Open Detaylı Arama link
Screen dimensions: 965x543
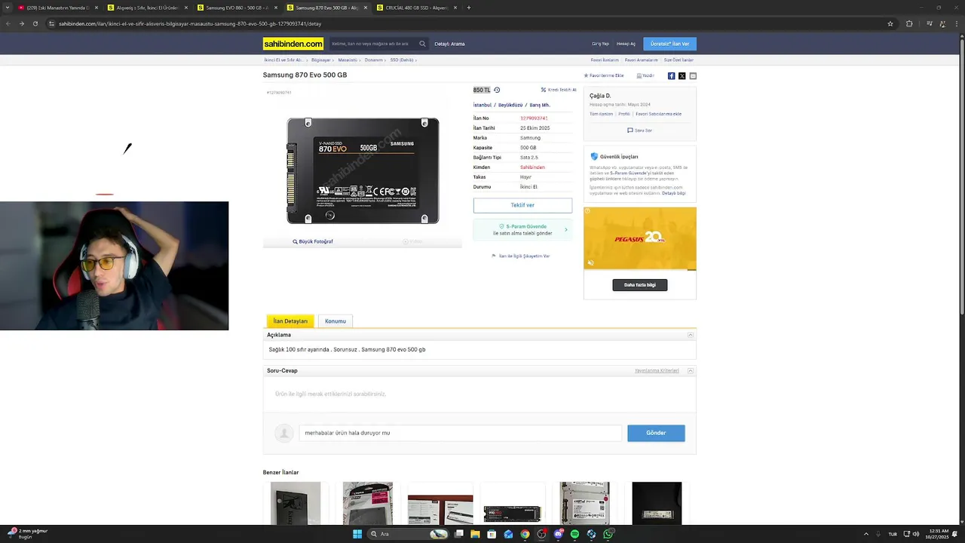click(449, 44)
